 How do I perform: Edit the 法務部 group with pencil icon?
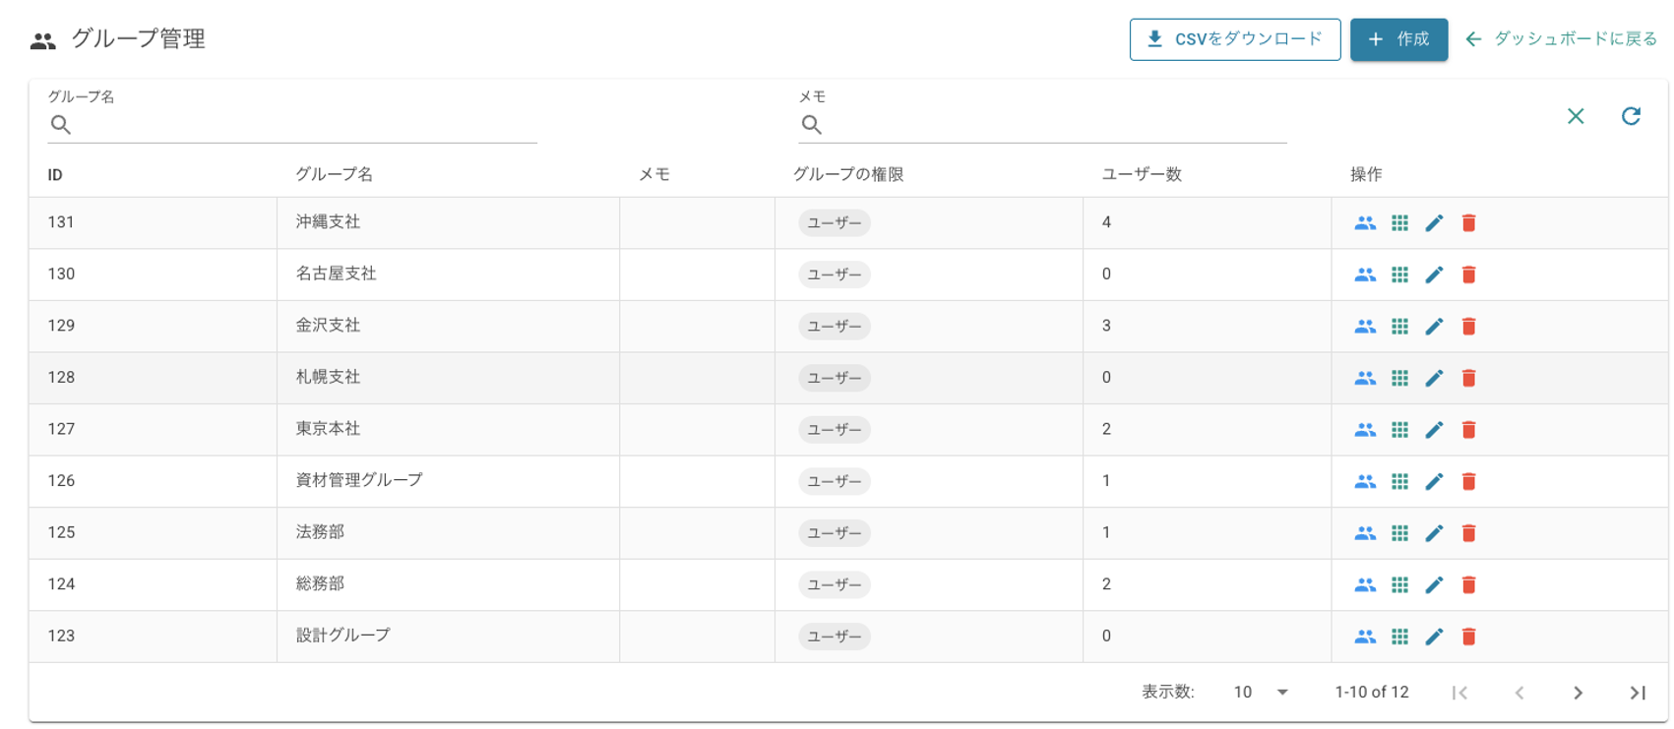point(1434,533)
